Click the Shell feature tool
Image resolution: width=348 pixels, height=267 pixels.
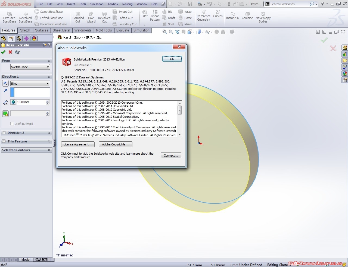(168, 24)
